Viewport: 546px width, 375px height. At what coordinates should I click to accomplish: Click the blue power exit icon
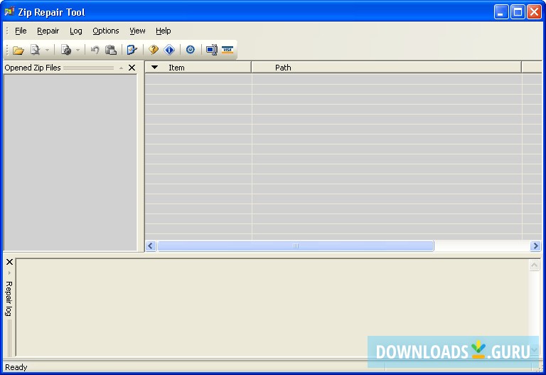coord(190,50)
